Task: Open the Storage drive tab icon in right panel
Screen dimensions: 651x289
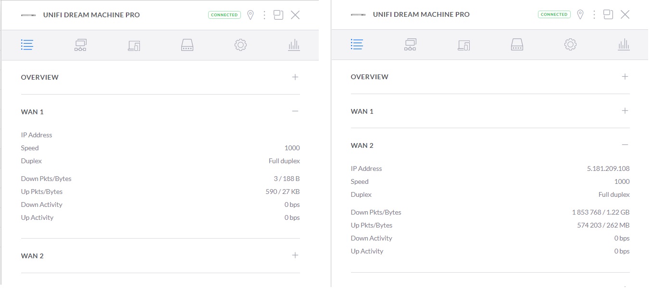Action: [517, 45]
